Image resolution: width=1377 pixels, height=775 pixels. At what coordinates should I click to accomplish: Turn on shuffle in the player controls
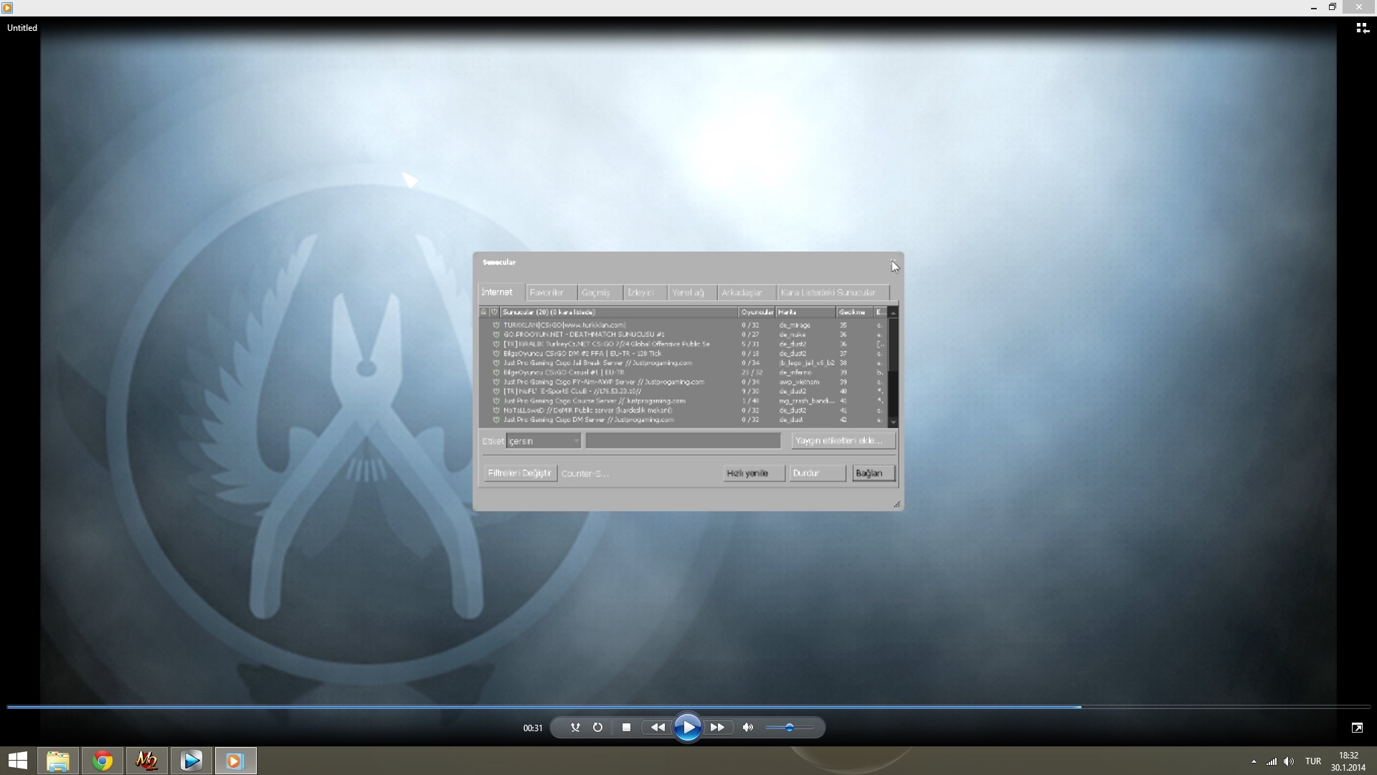575,728
